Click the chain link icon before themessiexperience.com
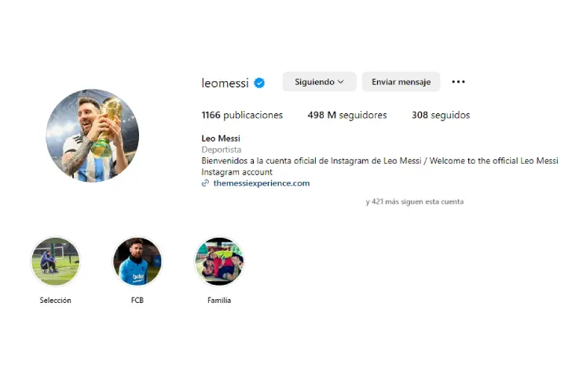 205,183
